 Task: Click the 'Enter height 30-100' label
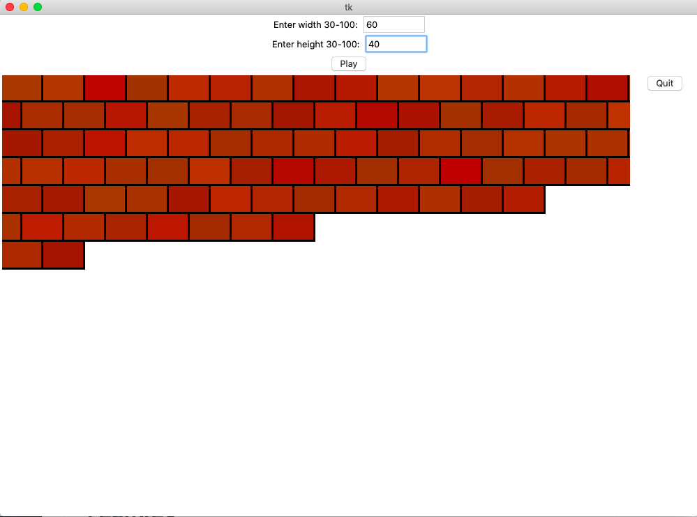pos(316,43)
